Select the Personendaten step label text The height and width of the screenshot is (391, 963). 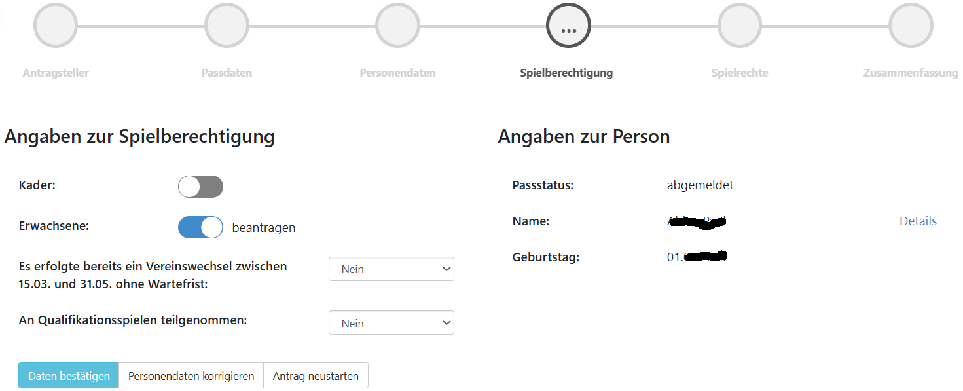click(x=397, y=73)
